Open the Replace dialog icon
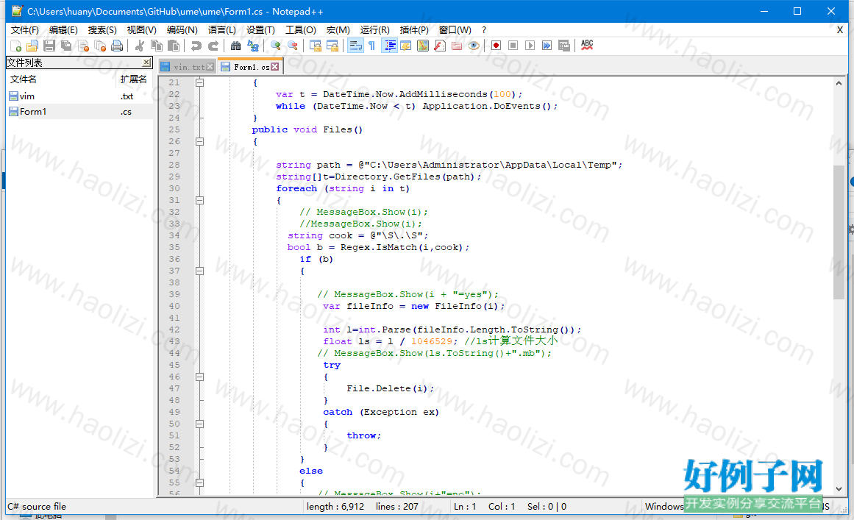Viewport: 854px width, 520px height. coord(253,46)
